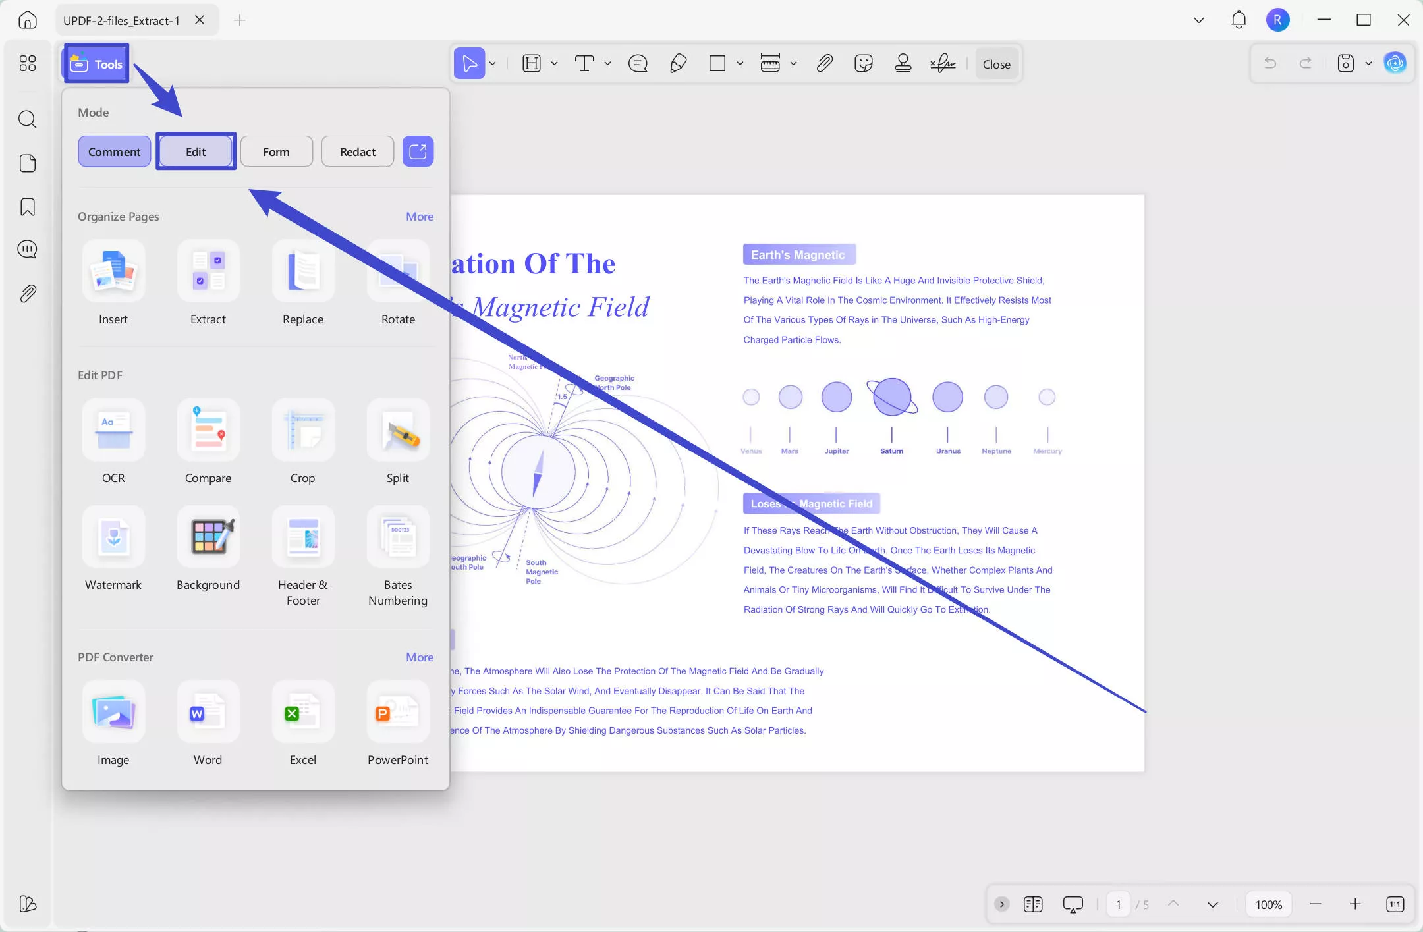Screen dimensions: 1423x932
Task: Select Form mode
Action: [x=276, y=151]
